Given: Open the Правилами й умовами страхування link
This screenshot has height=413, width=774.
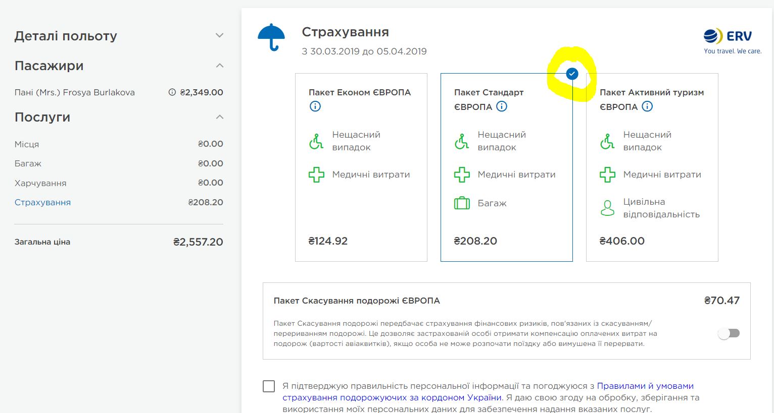Looking at the screenshot, I should (645, 386).
